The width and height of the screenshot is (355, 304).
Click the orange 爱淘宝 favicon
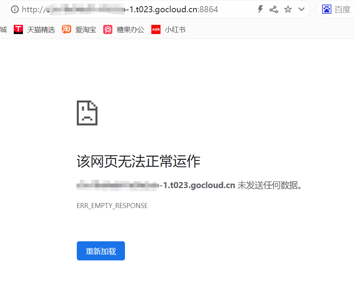pos(66,29)
